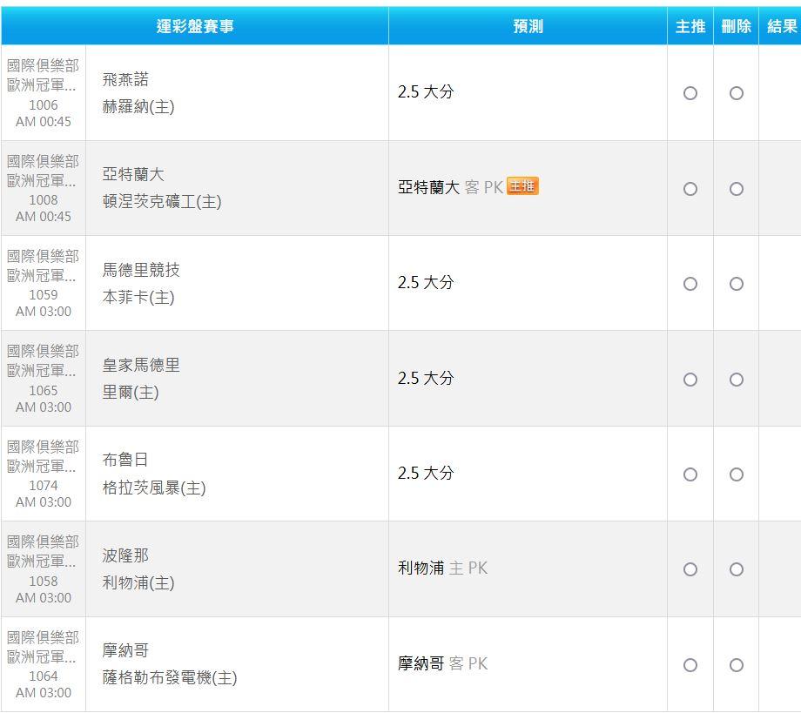Image resolution: width=801 pixels, height=713 pixels.
Task: Click the AM 03:00 time for match 1058
Action: (x=44, y=597)
